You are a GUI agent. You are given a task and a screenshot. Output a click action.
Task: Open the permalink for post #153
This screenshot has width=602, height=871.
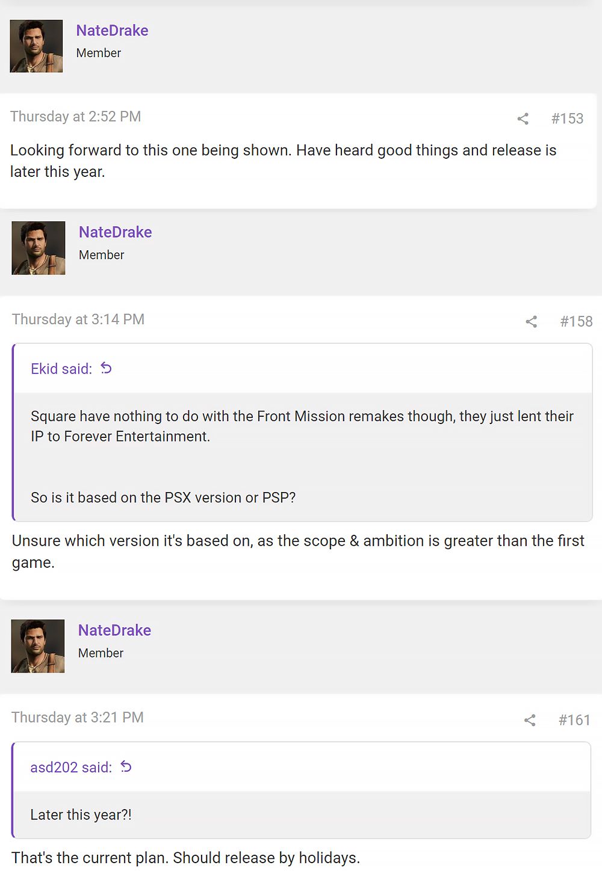[567, 118]
